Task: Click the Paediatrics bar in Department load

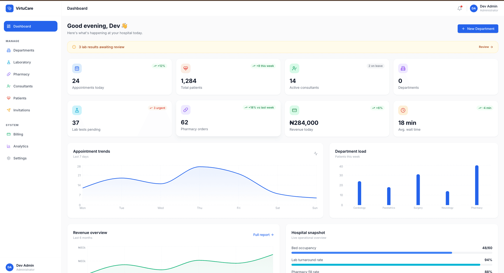Action: tap(389, 196)
